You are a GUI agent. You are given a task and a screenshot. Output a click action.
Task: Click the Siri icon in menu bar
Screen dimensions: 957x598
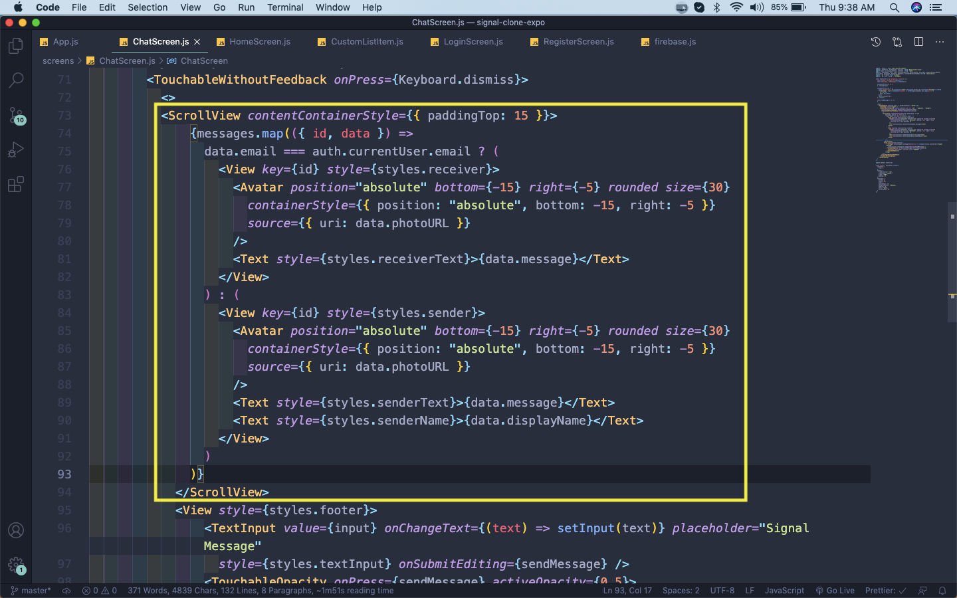point(916,7)
